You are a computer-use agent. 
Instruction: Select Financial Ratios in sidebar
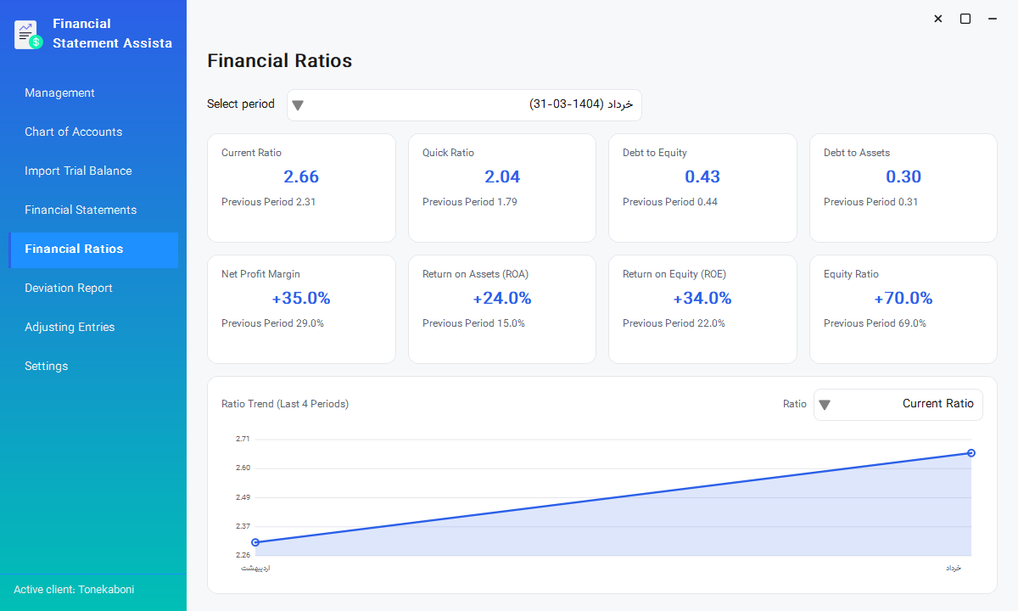(x=93, y=249)
